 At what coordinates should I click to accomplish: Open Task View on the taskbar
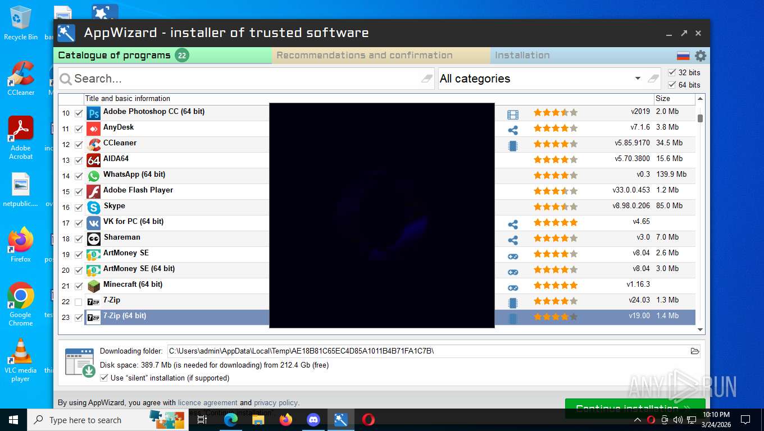(202, 419)
